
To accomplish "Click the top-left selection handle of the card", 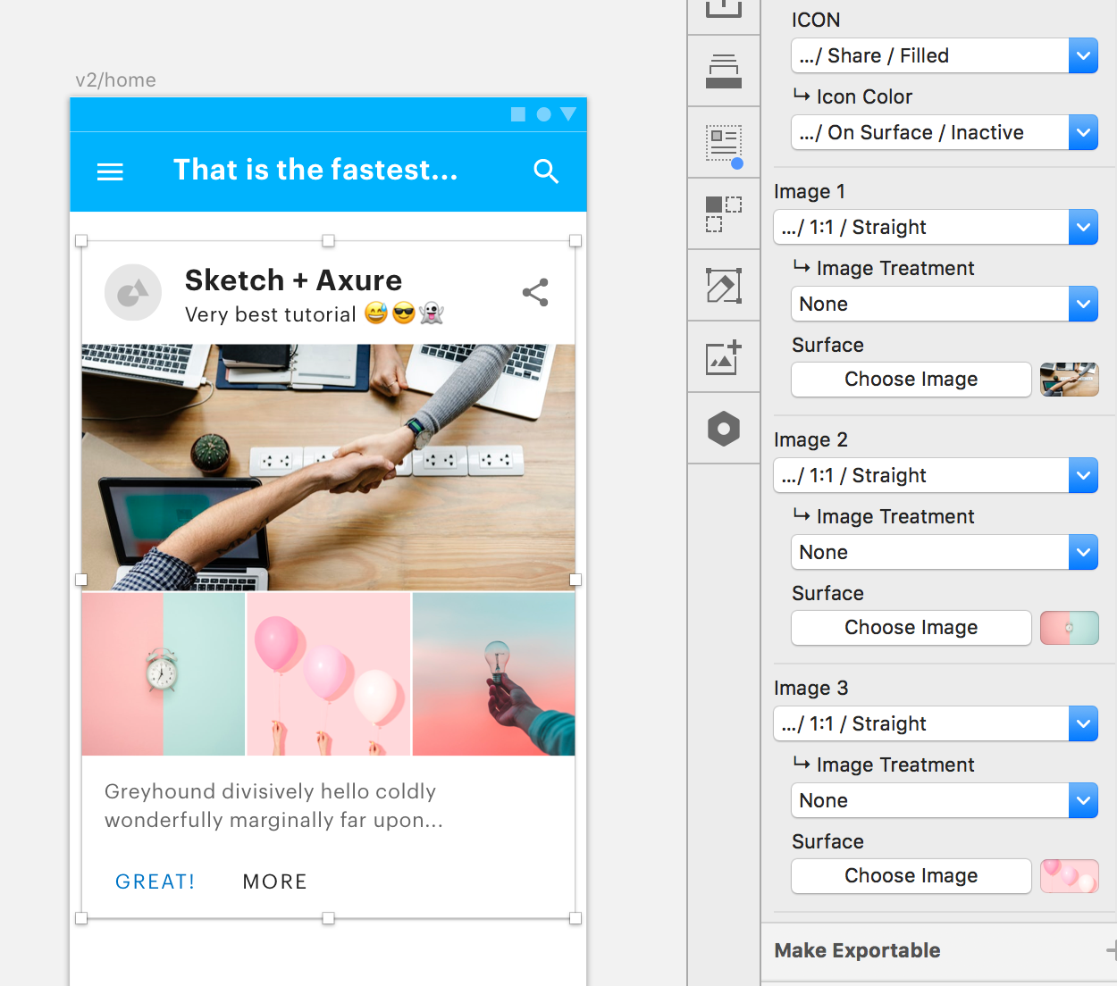I will point(81,241).
